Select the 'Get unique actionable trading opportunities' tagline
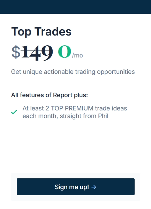 (x=73, y=72)
